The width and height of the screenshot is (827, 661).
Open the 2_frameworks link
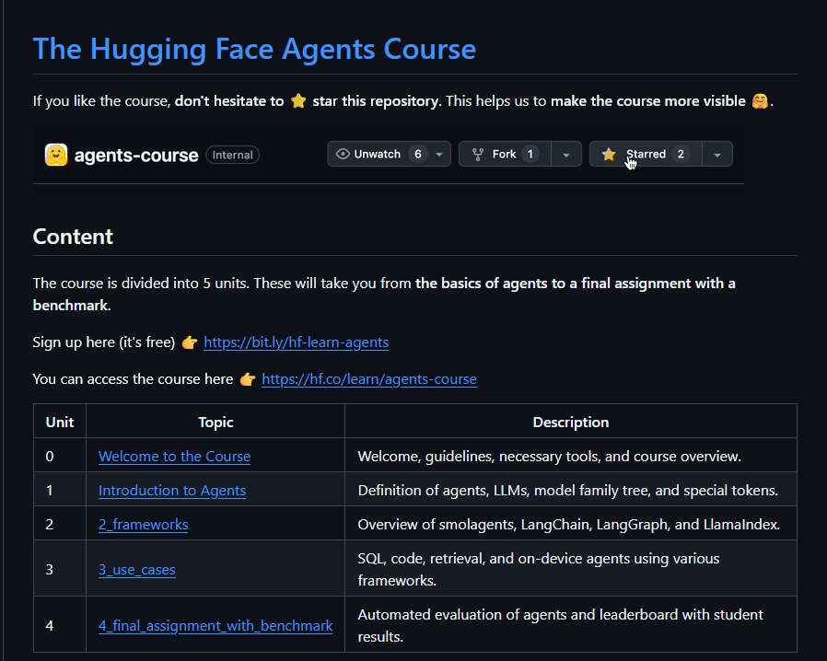[144, 525]
